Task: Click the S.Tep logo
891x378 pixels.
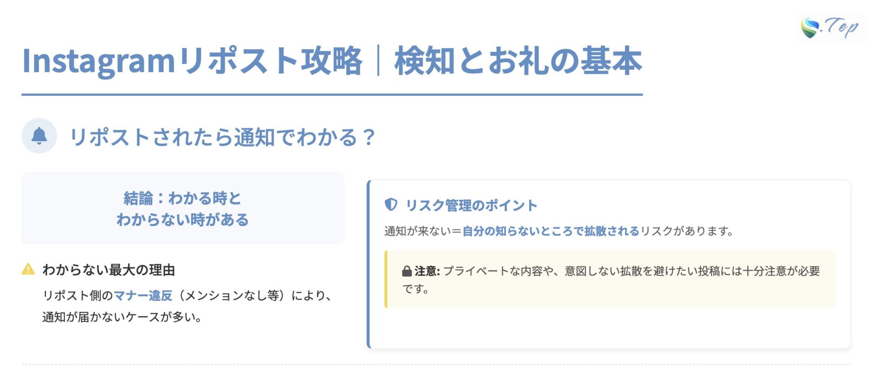Action: (x=830, y=28)
